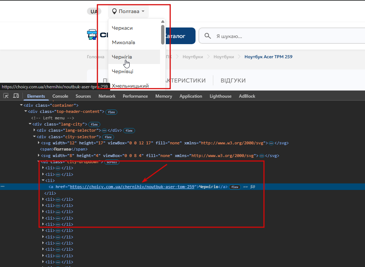Screen dimensions: 365x267
Task: Switch to the AdBlock DevTools tab
Action: (247, 96)
